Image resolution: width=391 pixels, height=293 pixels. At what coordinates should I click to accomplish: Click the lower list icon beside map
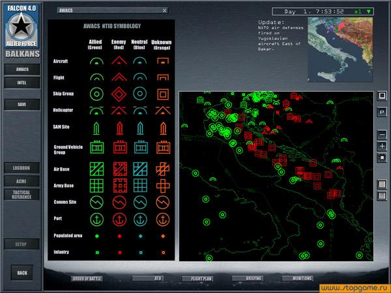382,197
